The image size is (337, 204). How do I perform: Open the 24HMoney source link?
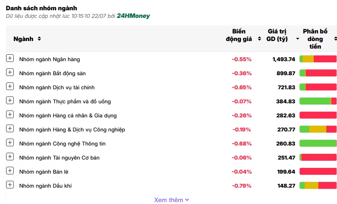coord(133,16)
